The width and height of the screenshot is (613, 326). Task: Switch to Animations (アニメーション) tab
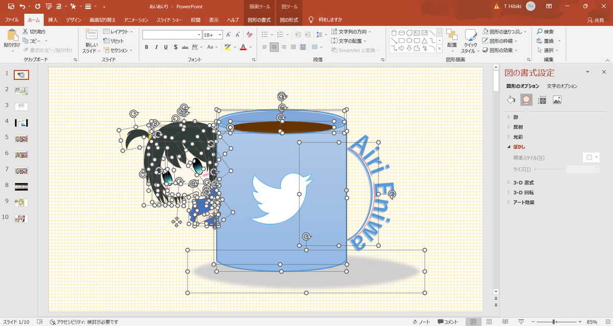click(x=136, y=20)
